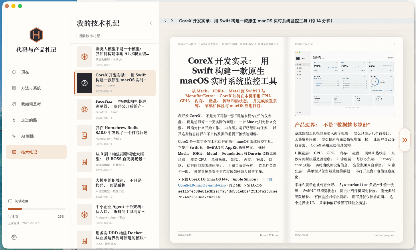Viewport: 416px width, 250px height.
Task: Open article 中小企业 Agent 平台架构
Action: [x=115, y=215]
